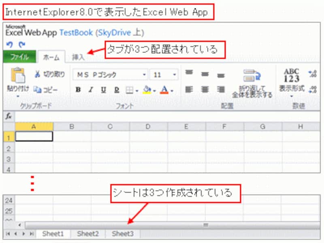Align text left

[189, 90]
